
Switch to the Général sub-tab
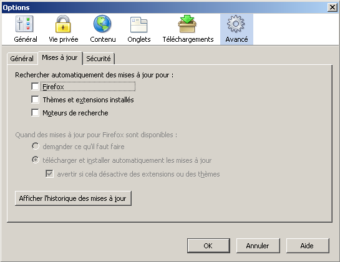[x=22, y=59]
